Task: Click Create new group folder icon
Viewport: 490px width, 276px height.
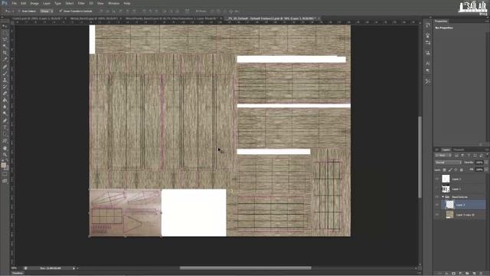Action: tap(467, 273)
